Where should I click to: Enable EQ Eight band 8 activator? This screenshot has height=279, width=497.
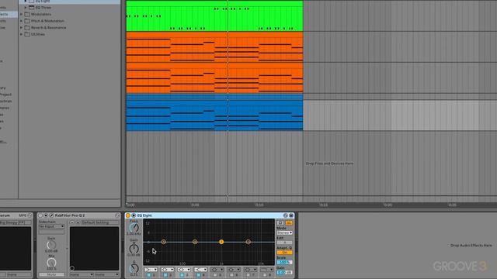[264, 275]
